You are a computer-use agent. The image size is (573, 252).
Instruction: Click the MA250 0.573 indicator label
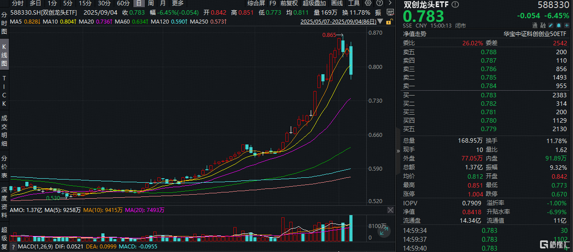208,21
